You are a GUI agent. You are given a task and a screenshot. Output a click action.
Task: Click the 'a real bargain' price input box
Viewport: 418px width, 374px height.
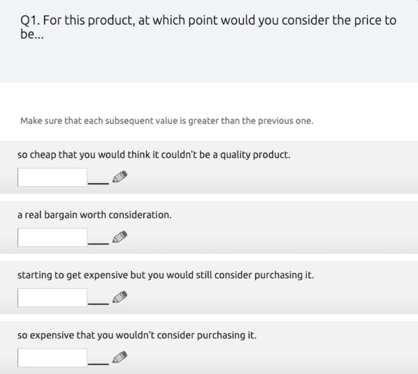coord(52,237)
